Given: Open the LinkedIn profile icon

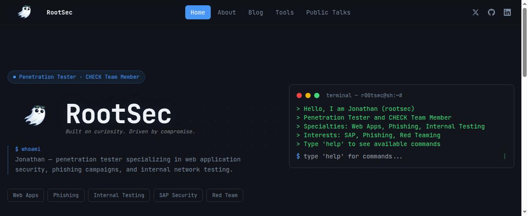Looking at the screenshot, I should pos(507,12).
